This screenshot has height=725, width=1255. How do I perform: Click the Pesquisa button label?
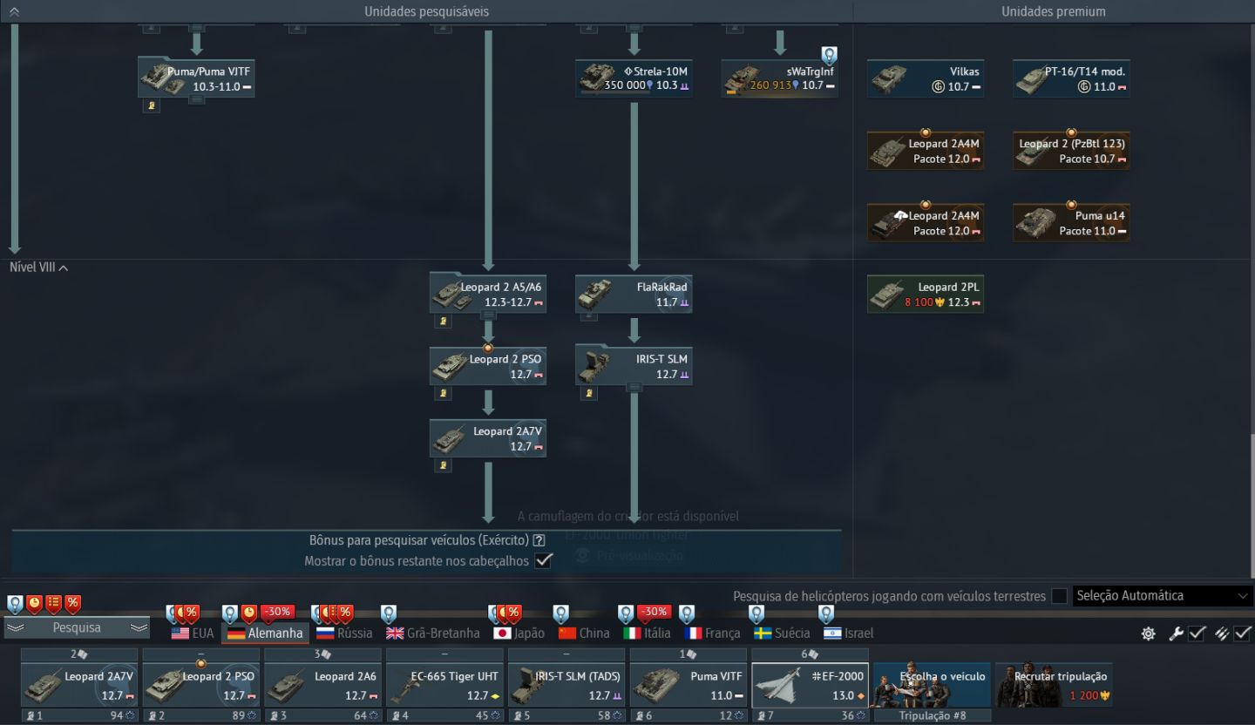[77, 627]
